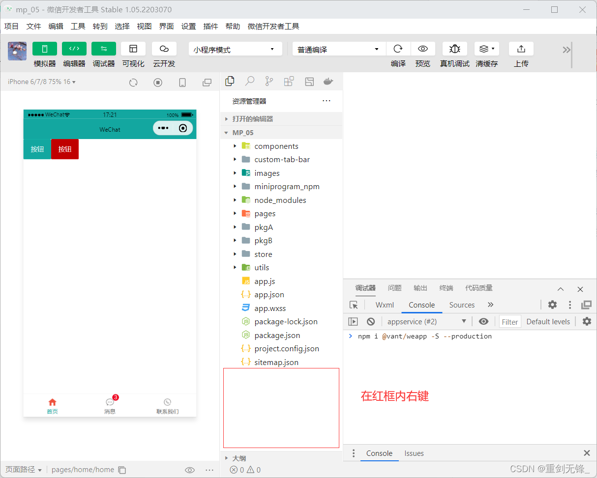Expand the pages folder in the tree
Screen dimensions: 597x478
(235, 213)
